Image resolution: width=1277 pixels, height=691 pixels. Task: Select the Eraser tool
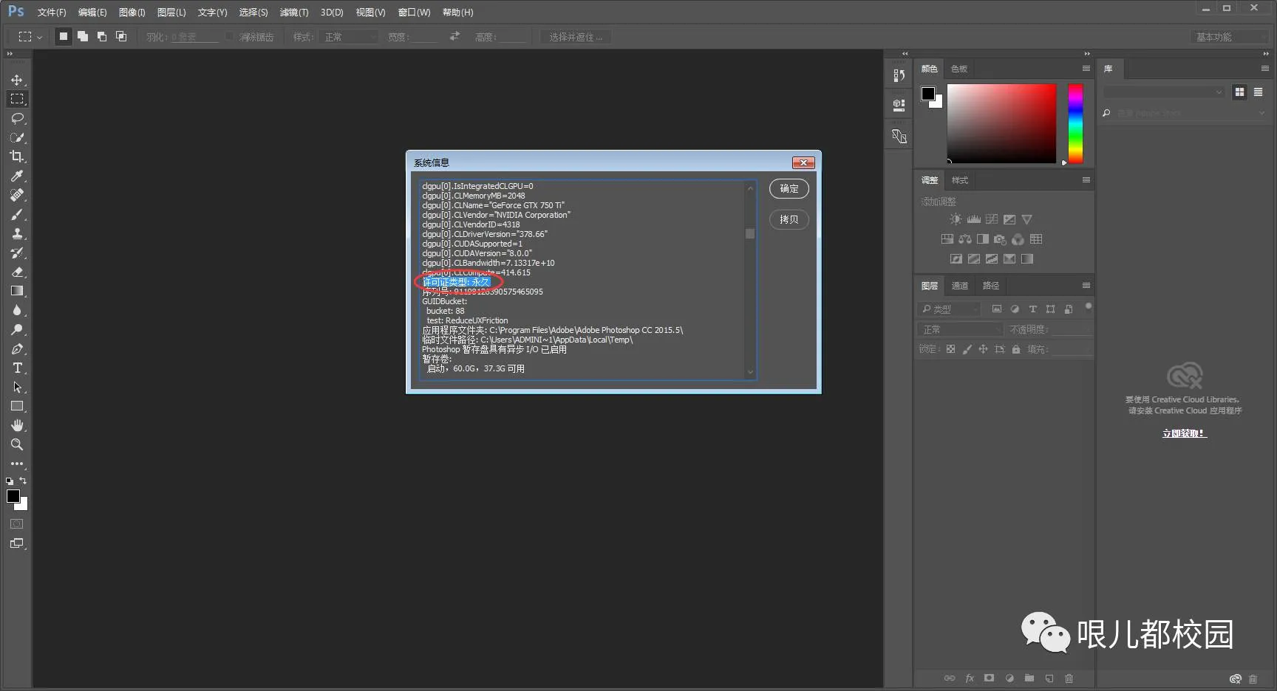17,272
